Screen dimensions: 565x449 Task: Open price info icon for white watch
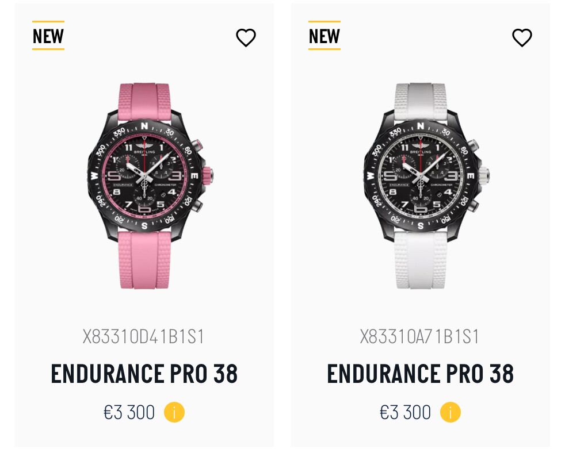451,412
